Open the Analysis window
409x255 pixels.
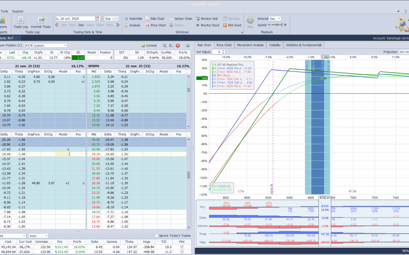[132, 25]
